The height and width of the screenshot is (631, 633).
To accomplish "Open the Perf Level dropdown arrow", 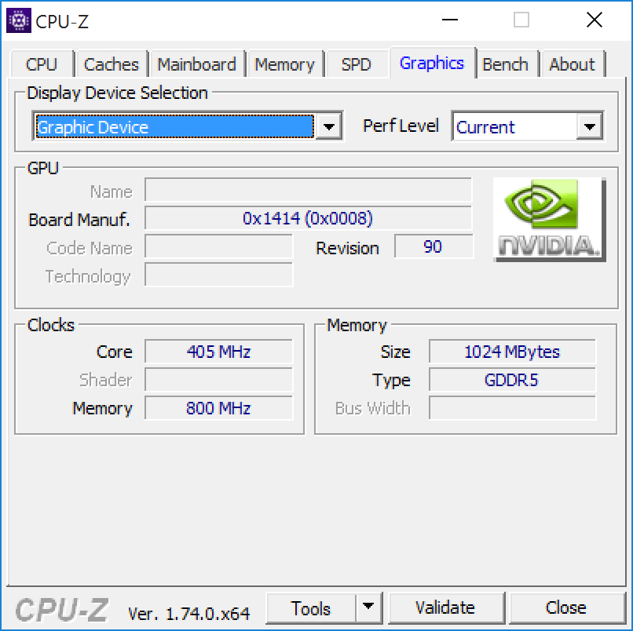I will (x=590, y=126).
